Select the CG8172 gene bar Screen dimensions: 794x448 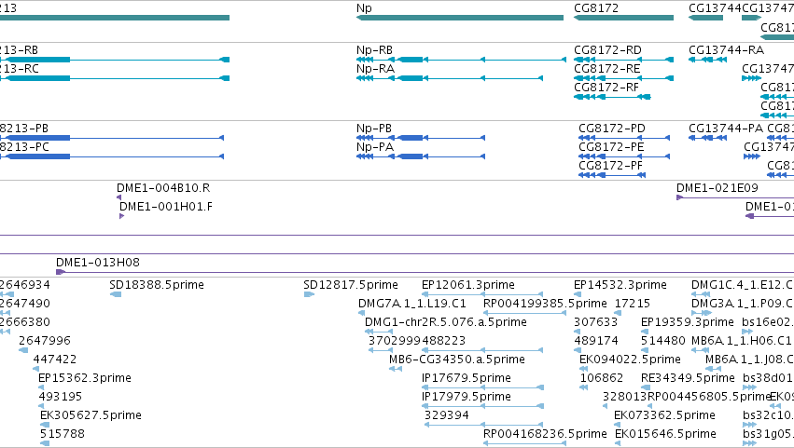tap(623, 18)
